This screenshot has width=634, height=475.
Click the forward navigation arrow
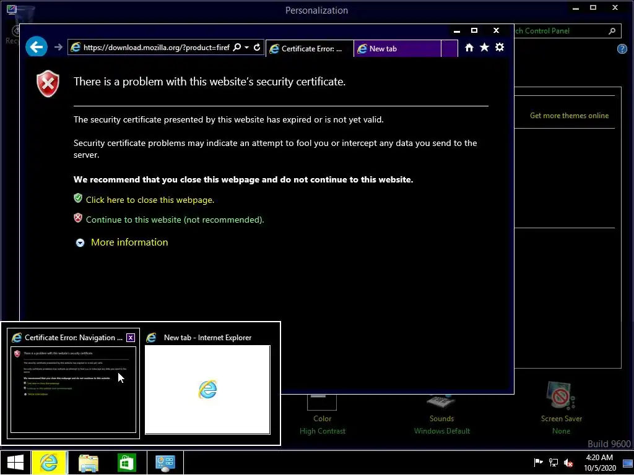coord(58,47)
